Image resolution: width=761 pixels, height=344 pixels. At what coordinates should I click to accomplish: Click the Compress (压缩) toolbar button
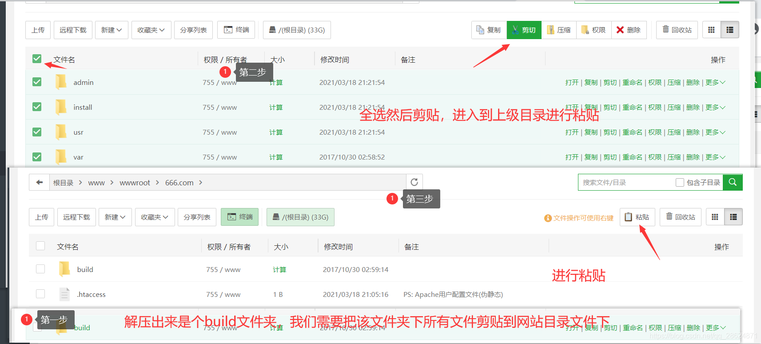click(x=559, y=30)
